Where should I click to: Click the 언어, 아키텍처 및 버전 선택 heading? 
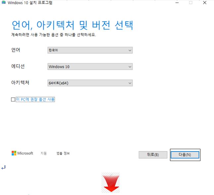pyautogui.click(x=72, y=25)
